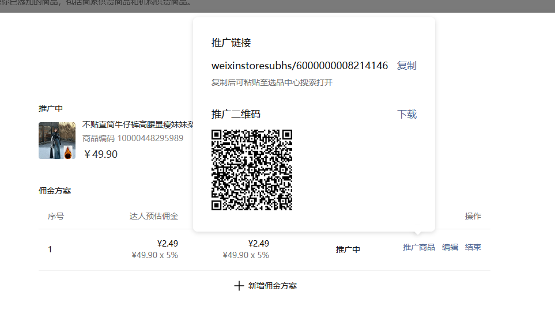
Task: Click the product title 不贴直筒牛仔裤高腰显瘦
Action: coord(138,124)
